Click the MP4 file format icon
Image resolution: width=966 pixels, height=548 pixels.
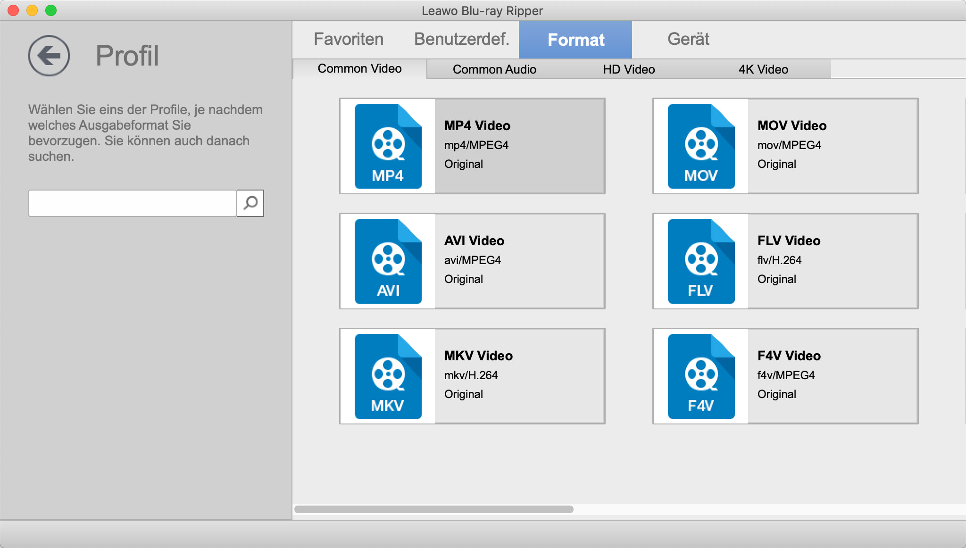click(x=388, y=146)
